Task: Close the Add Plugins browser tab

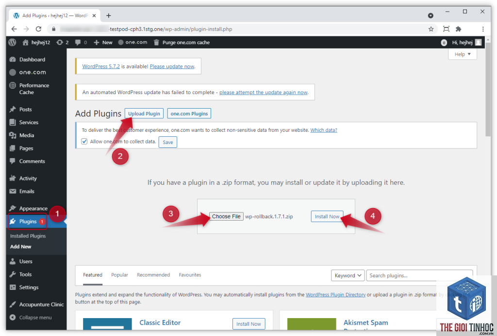Action: 94,16
